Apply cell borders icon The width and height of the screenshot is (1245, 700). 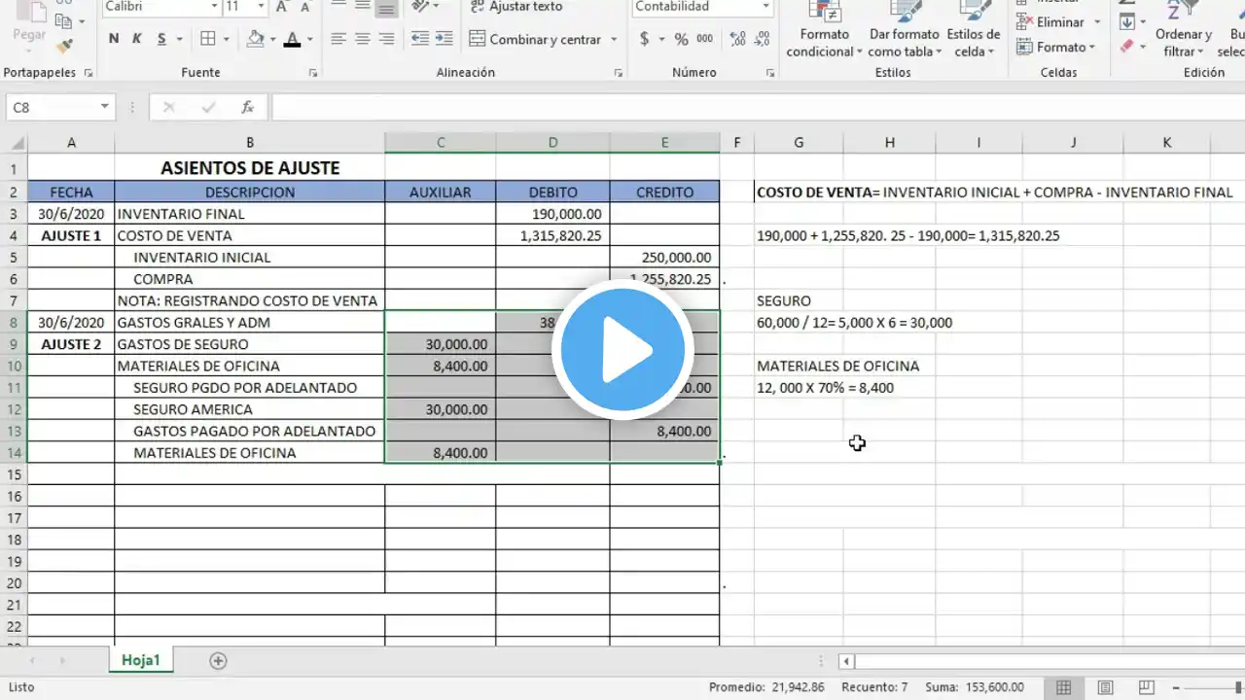(208, 39)
